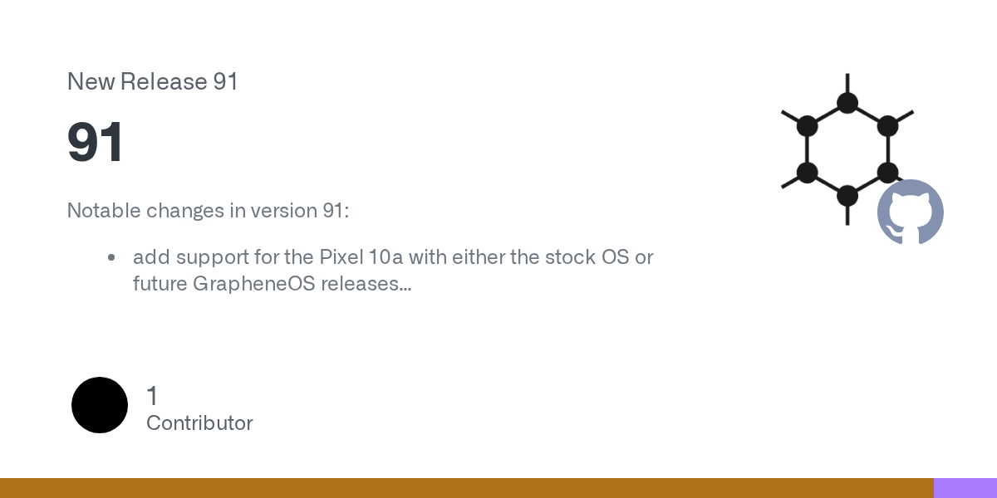Viewport: 997px width, 498px height.
Task: Click the contributor count number "1"
Action: [152, 396]
